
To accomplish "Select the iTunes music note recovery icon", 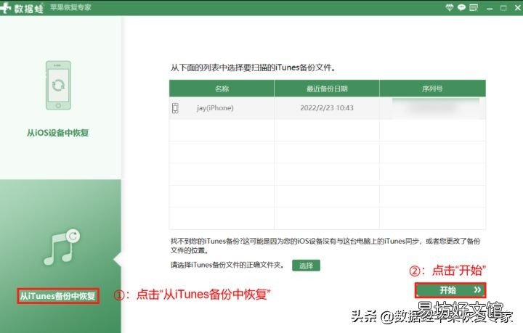I will (x=62, y=247).
